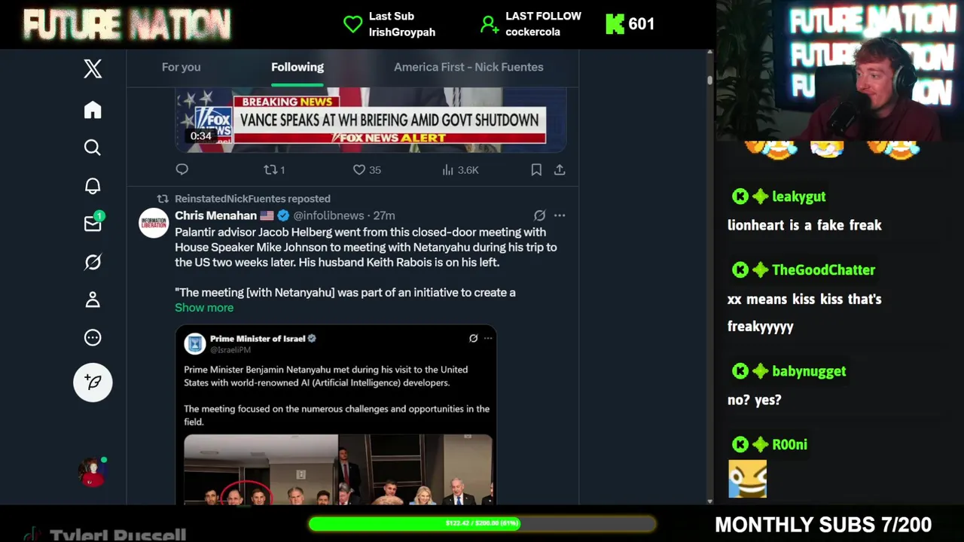
Task: Click Last Follow person icon
Action: coord(490,24)
